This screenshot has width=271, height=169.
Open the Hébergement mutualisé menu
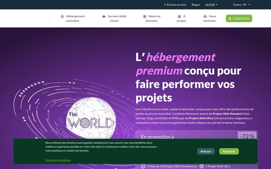73,18
